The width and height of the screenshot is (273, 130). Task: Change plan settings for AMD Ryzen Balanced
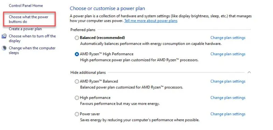(x=228, y=81)
